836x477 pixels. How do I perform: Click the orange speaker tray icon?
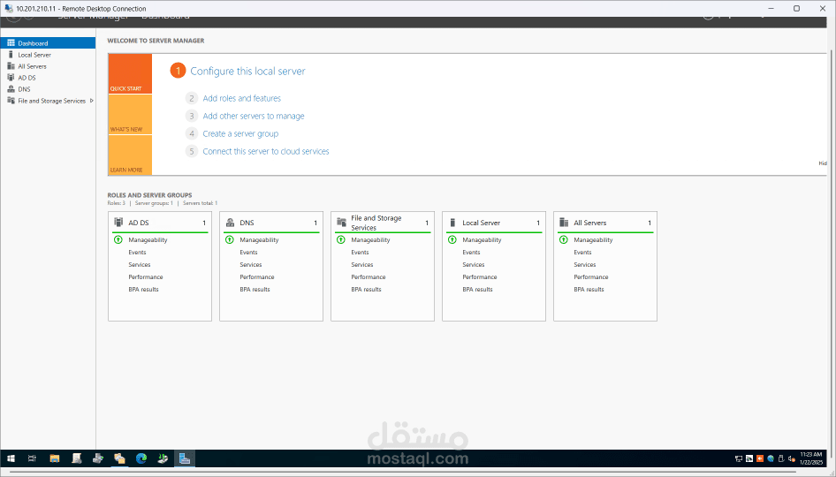click(x=760, y=458)
